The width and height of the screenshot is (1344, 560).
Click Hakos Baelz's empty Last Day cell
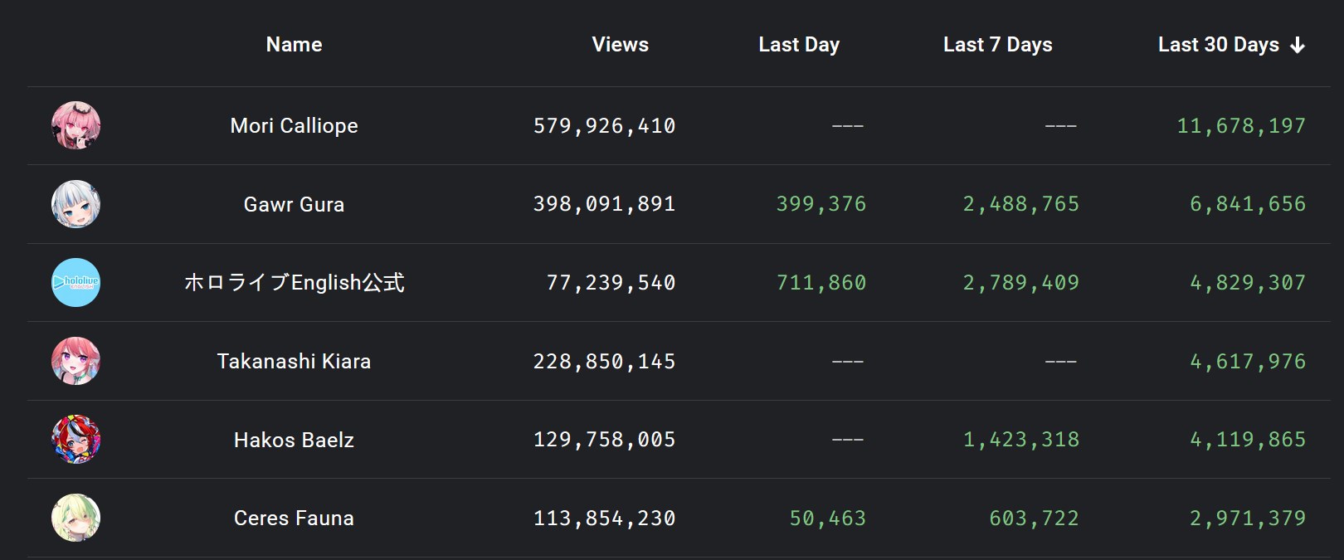click(848, 440)
